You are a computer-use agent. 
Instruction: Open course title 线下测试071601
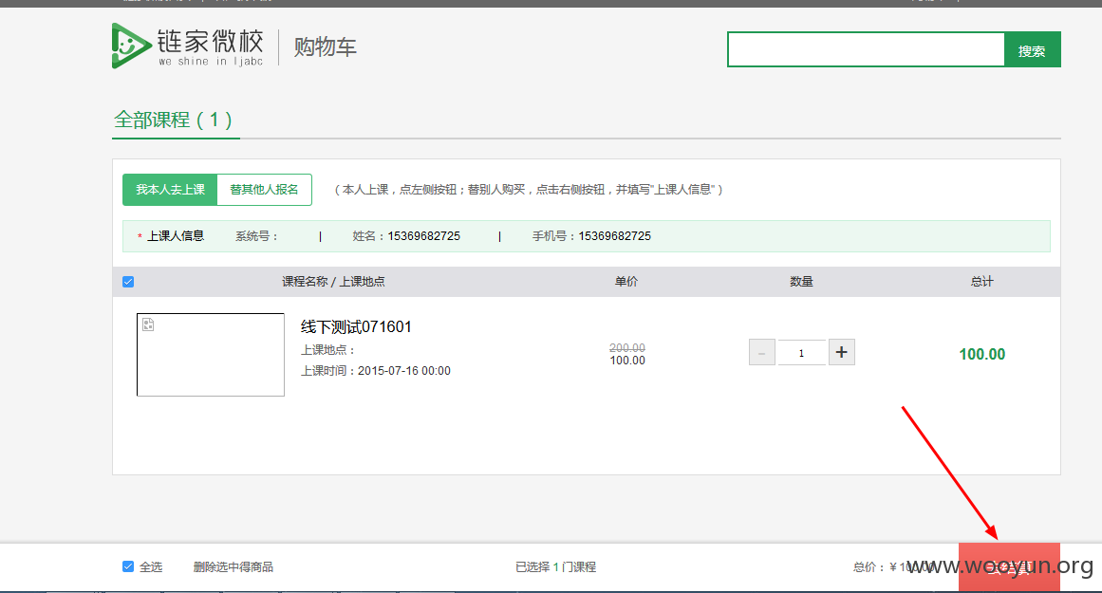356,326
